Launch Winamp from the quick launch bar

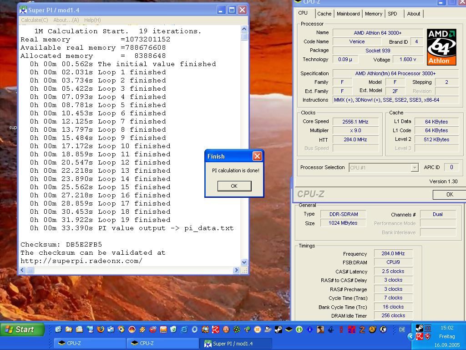tap(142, 329)
